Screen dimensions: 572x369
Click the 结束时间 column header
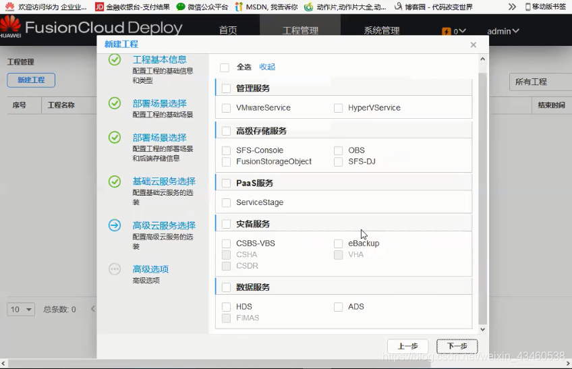pos(551,105)
